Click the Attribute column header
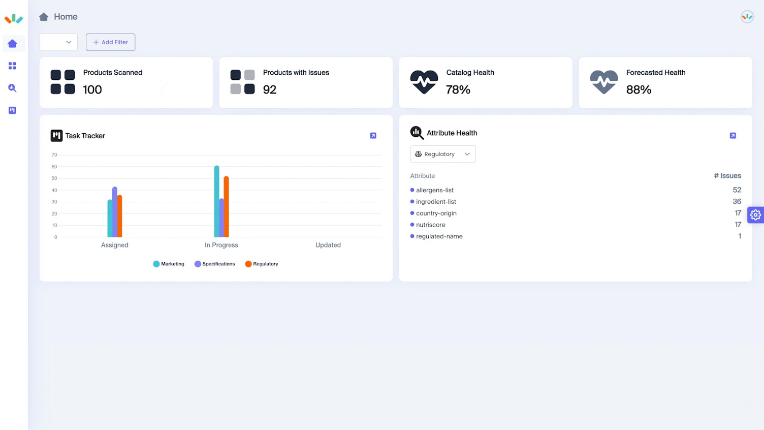The width and height of the screenshot is (764, 430). 423,176
